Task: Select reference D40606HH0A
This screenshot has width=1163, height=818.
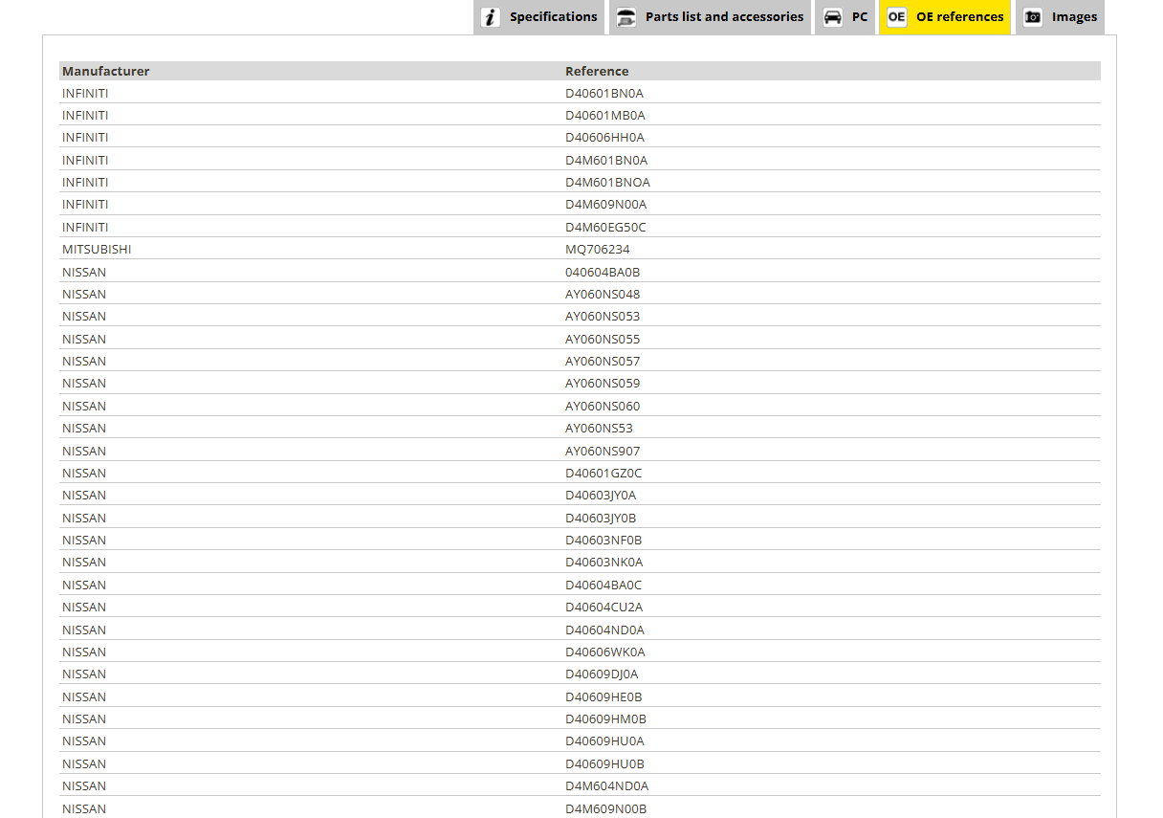Action: tap(604, 137)
